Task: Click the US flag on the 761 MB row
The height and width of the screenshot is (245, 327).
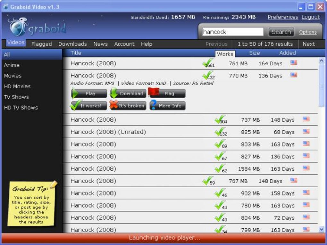Action: [294, 62]
